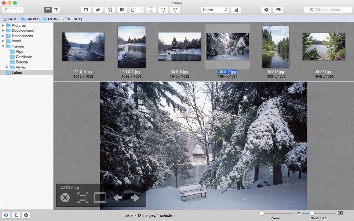Rotate image counterclockwise
Image resolution: width=354 pixels, height=221 pixels.
point(163,10)
